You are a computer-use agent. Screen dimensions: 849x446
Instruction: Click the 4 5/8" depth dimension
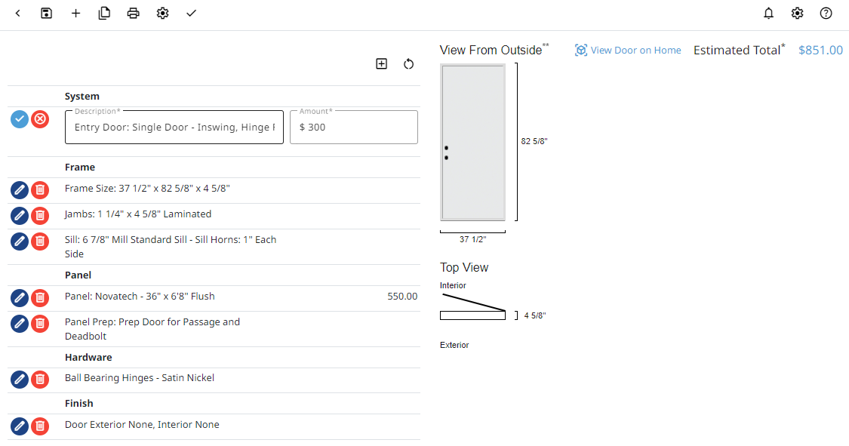tap(535, 315)
